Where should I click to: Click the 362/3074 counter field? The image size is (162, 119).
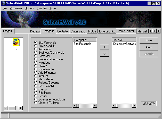(149, 104)
